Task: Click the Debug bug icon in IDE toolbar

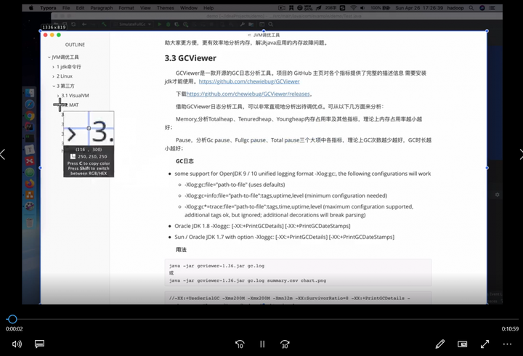Action: point(168,25)
